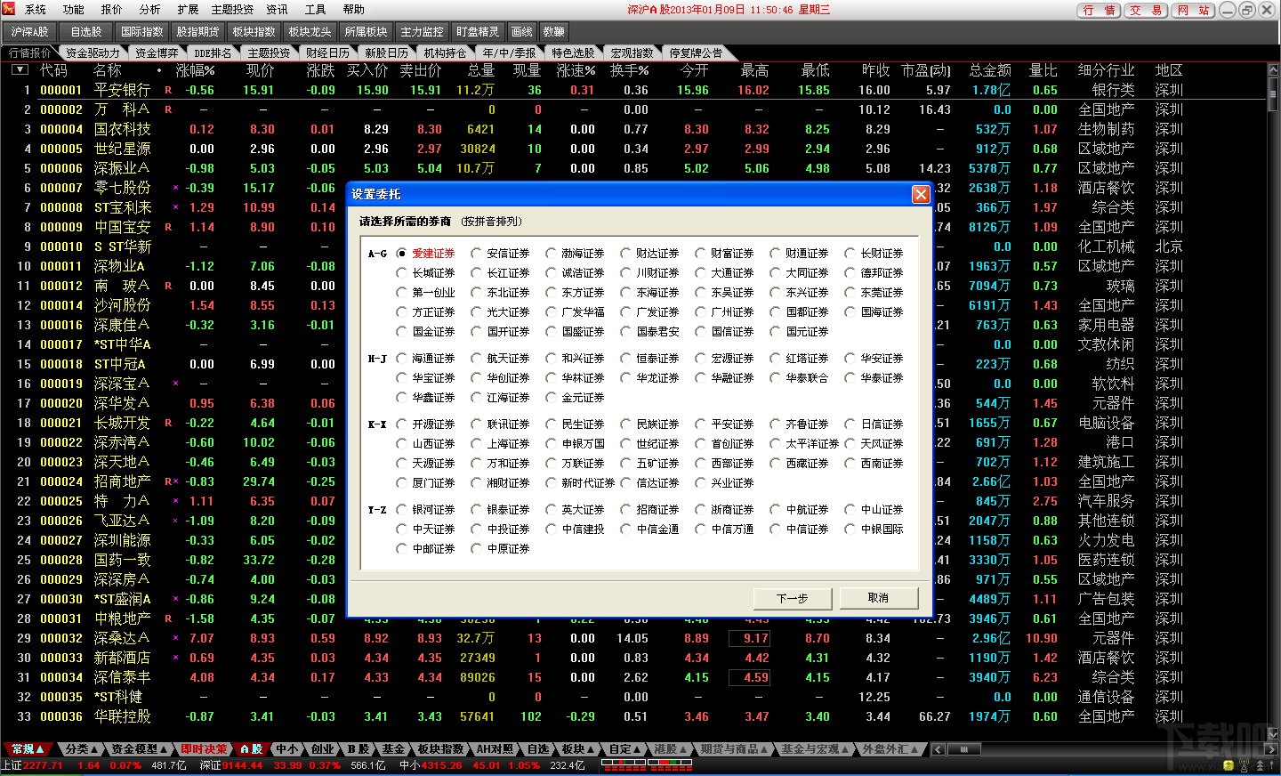Switch to the 资金驱动力 tab
The width and height of the screenshot is (1281, 776).
(x=93, y=53)
